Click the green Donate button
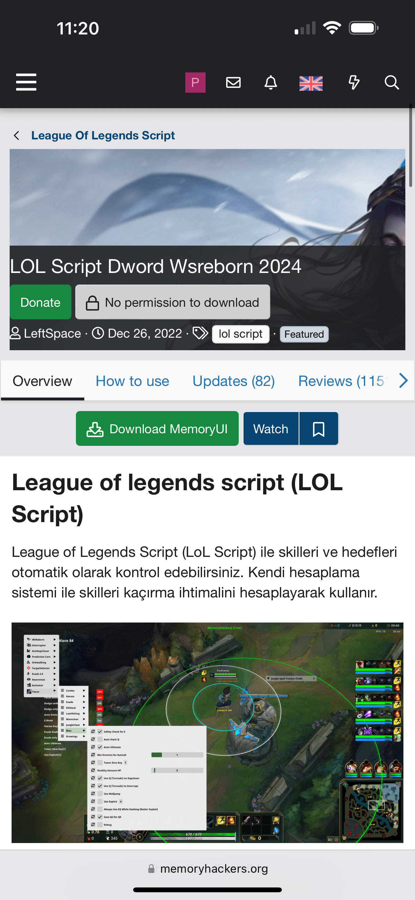 click(x=41, y=302)
